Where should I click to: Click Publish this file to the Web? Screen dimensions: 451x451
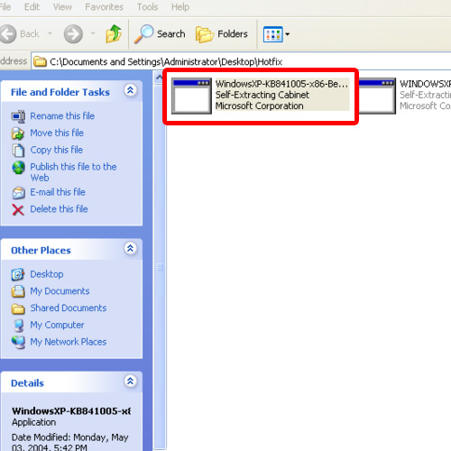tap(73, 172)
